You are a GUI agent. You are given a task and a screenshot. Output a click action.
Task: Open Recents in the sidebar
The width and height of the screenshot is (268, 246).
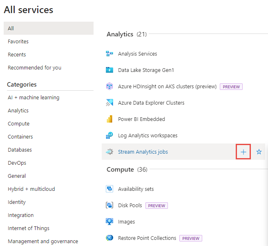[17, 54]
